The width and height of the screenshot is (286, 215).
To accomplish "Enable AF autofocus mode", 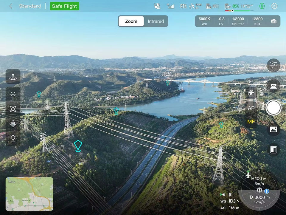I will [x=251, y=108].
